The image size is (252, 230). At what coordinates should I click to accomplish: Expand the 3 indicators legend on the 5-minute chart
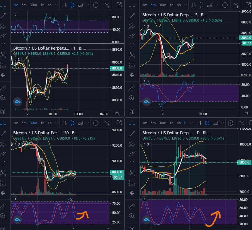coord(146,26)
